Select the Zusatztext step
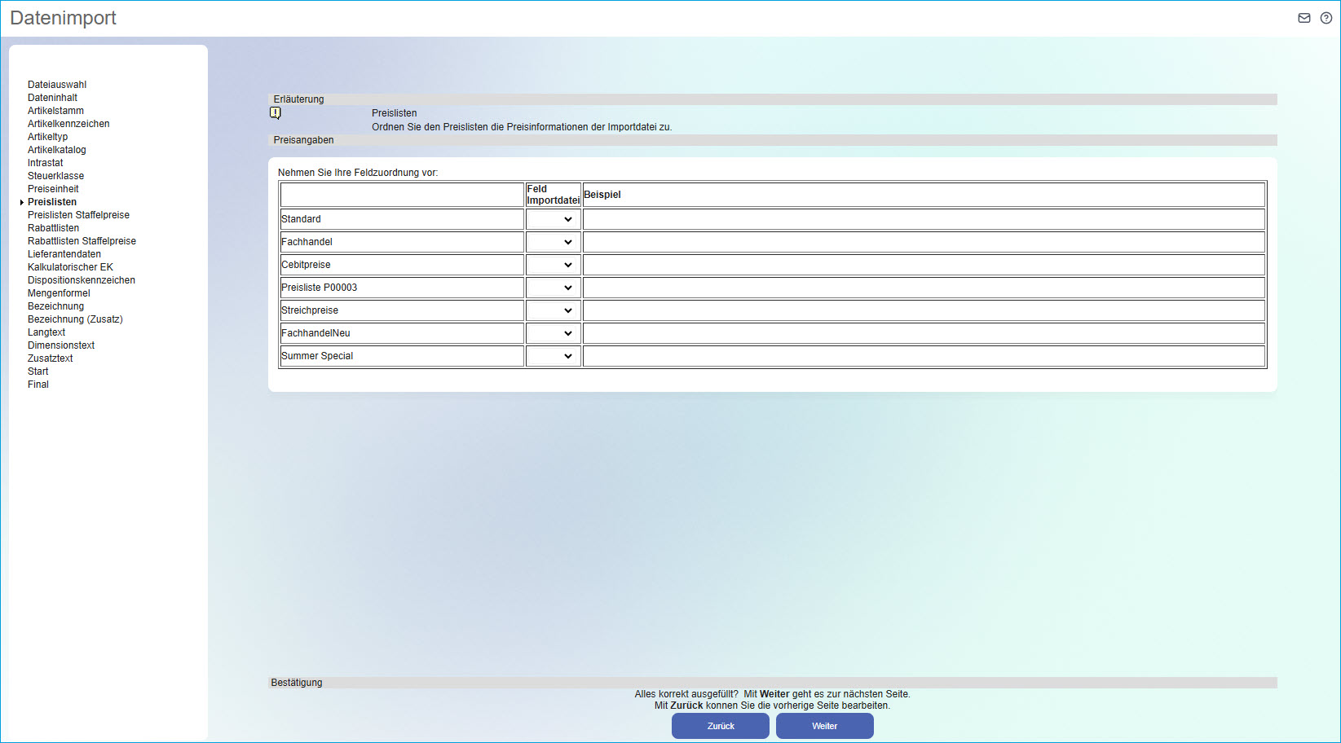This screenshot has width=1341, height=743. click(x=50, y=358)
